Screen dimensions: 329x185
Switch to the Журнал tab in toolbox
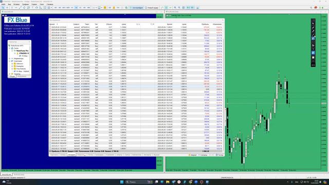click(156, 155)
